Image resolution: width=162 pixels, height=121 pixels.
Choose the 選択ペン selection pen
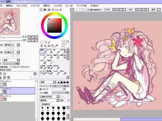56,57
